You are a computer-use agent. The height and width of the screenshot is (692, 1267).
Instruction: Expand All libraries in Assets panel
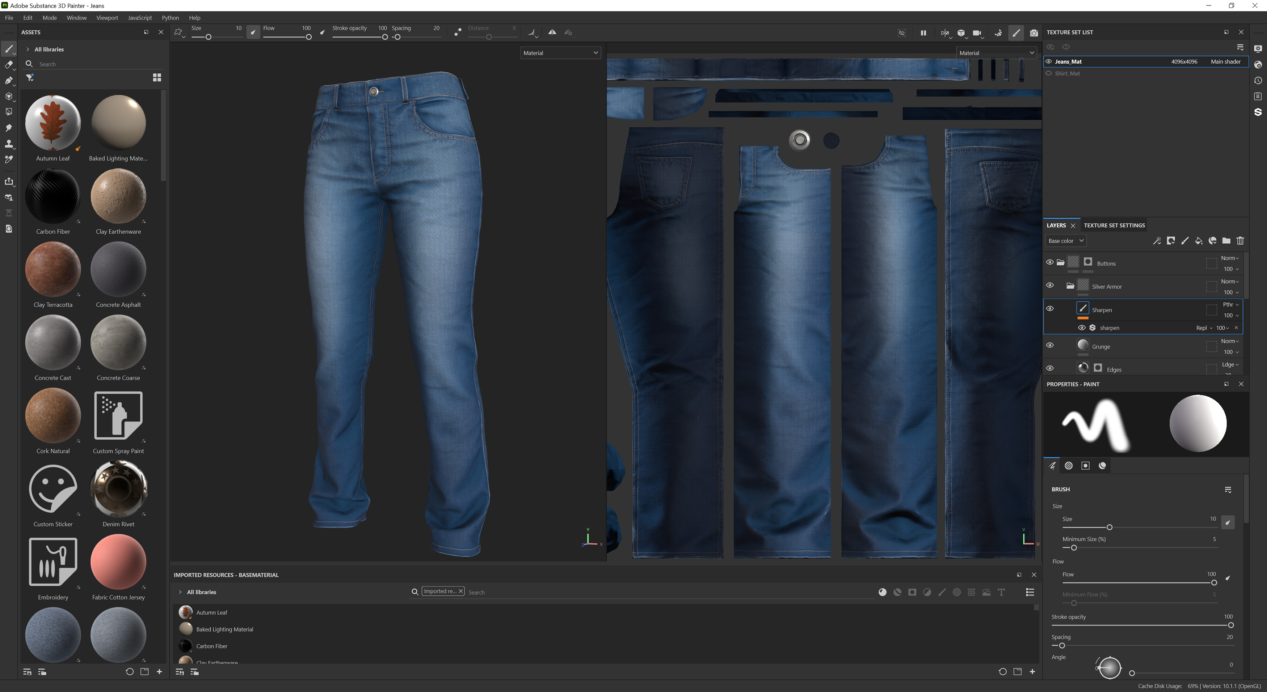28,49
